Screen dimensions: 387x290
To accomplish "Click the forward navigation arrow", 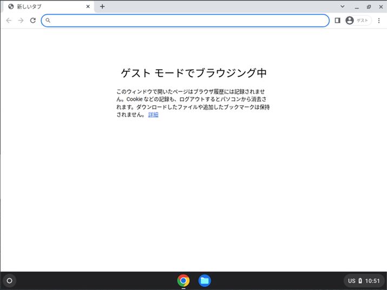I will [21, 21].
